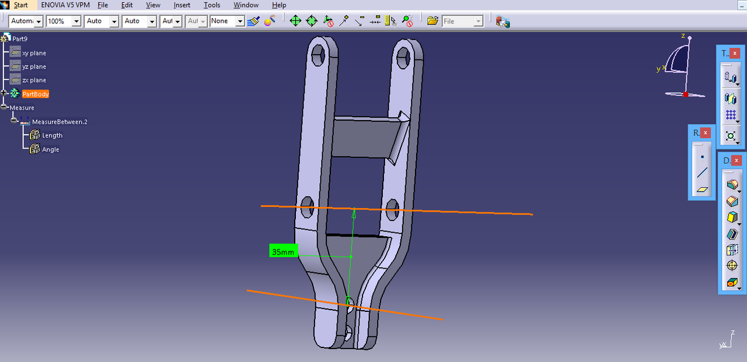Open the Window menu

[246, 5]
